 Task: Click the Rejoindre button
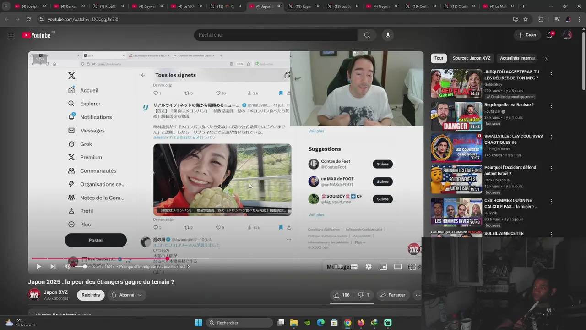91,295
